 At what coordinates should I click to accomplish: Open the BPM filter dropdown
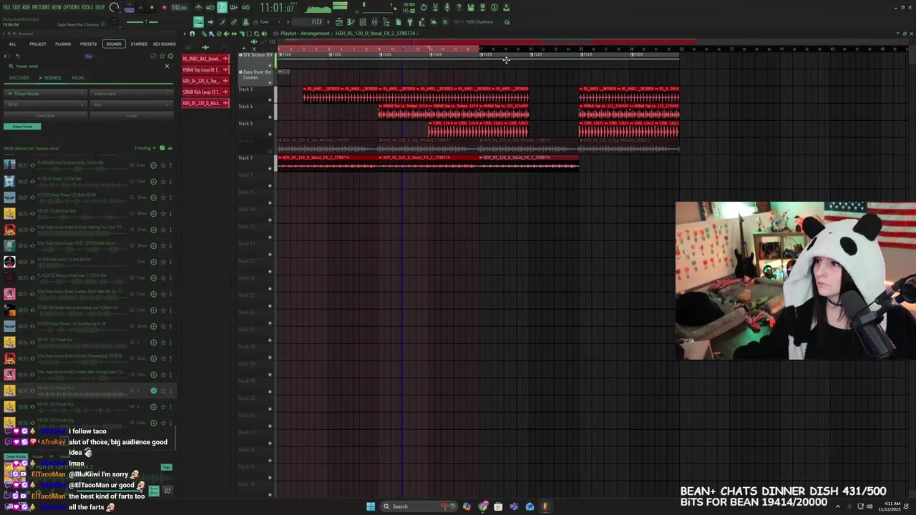coord(45,104)
